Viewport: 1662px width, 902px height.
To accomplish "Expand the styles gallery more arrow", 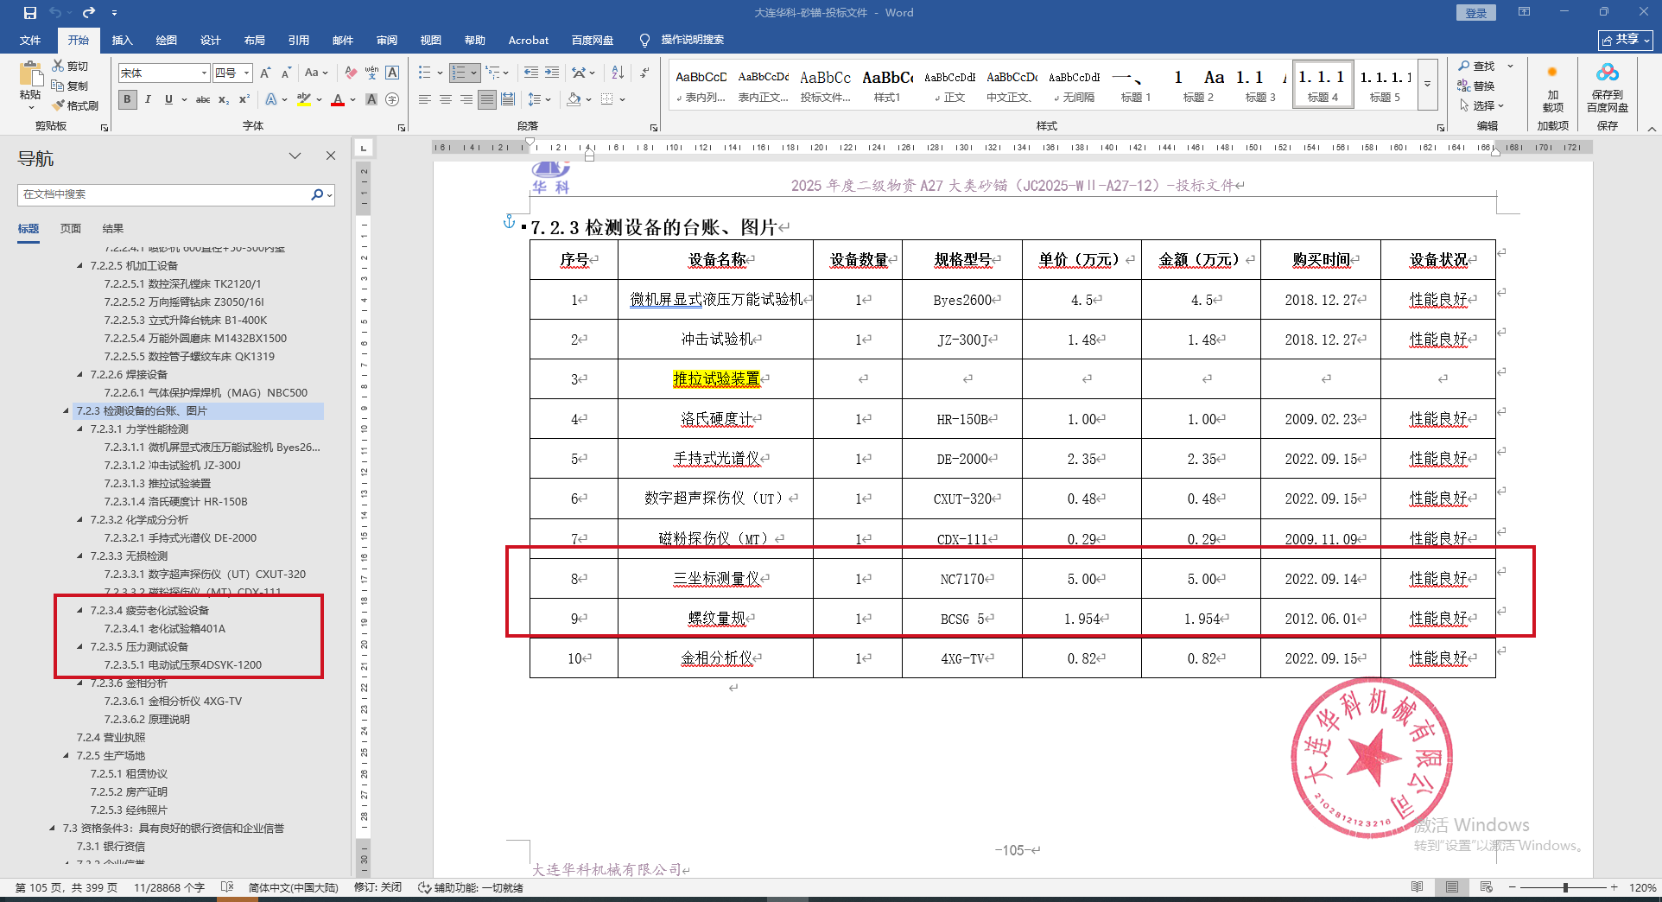I will (x=1427, y=84).
